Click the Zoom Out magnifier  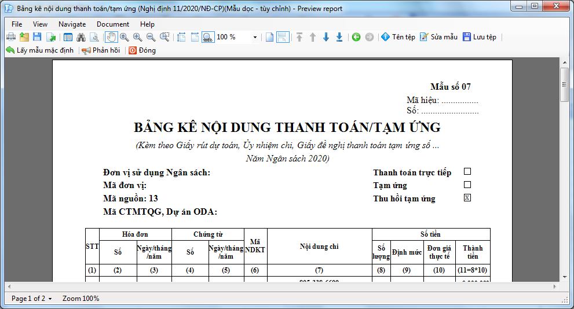tap(151, 37)
